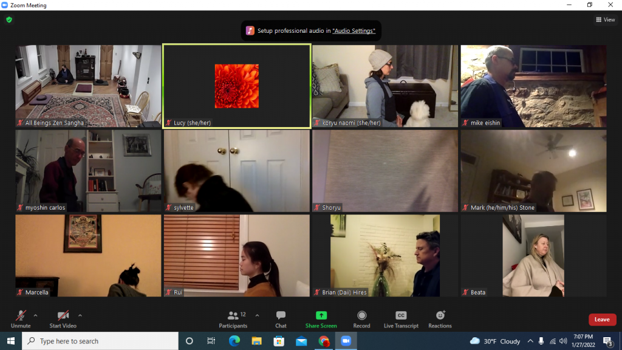Select Shoryu video tile

pos(384,171)
